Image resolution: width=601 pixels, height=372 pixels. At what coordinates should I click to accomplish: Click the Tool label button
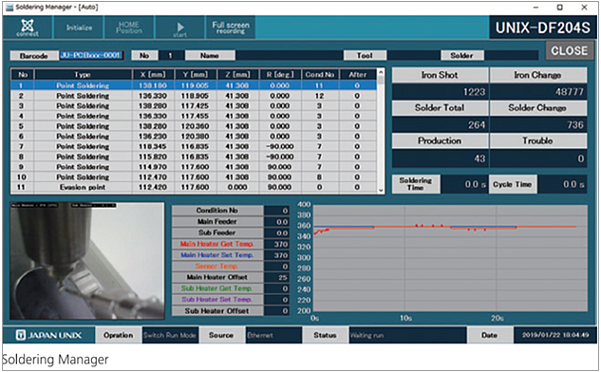coord(365,56)
